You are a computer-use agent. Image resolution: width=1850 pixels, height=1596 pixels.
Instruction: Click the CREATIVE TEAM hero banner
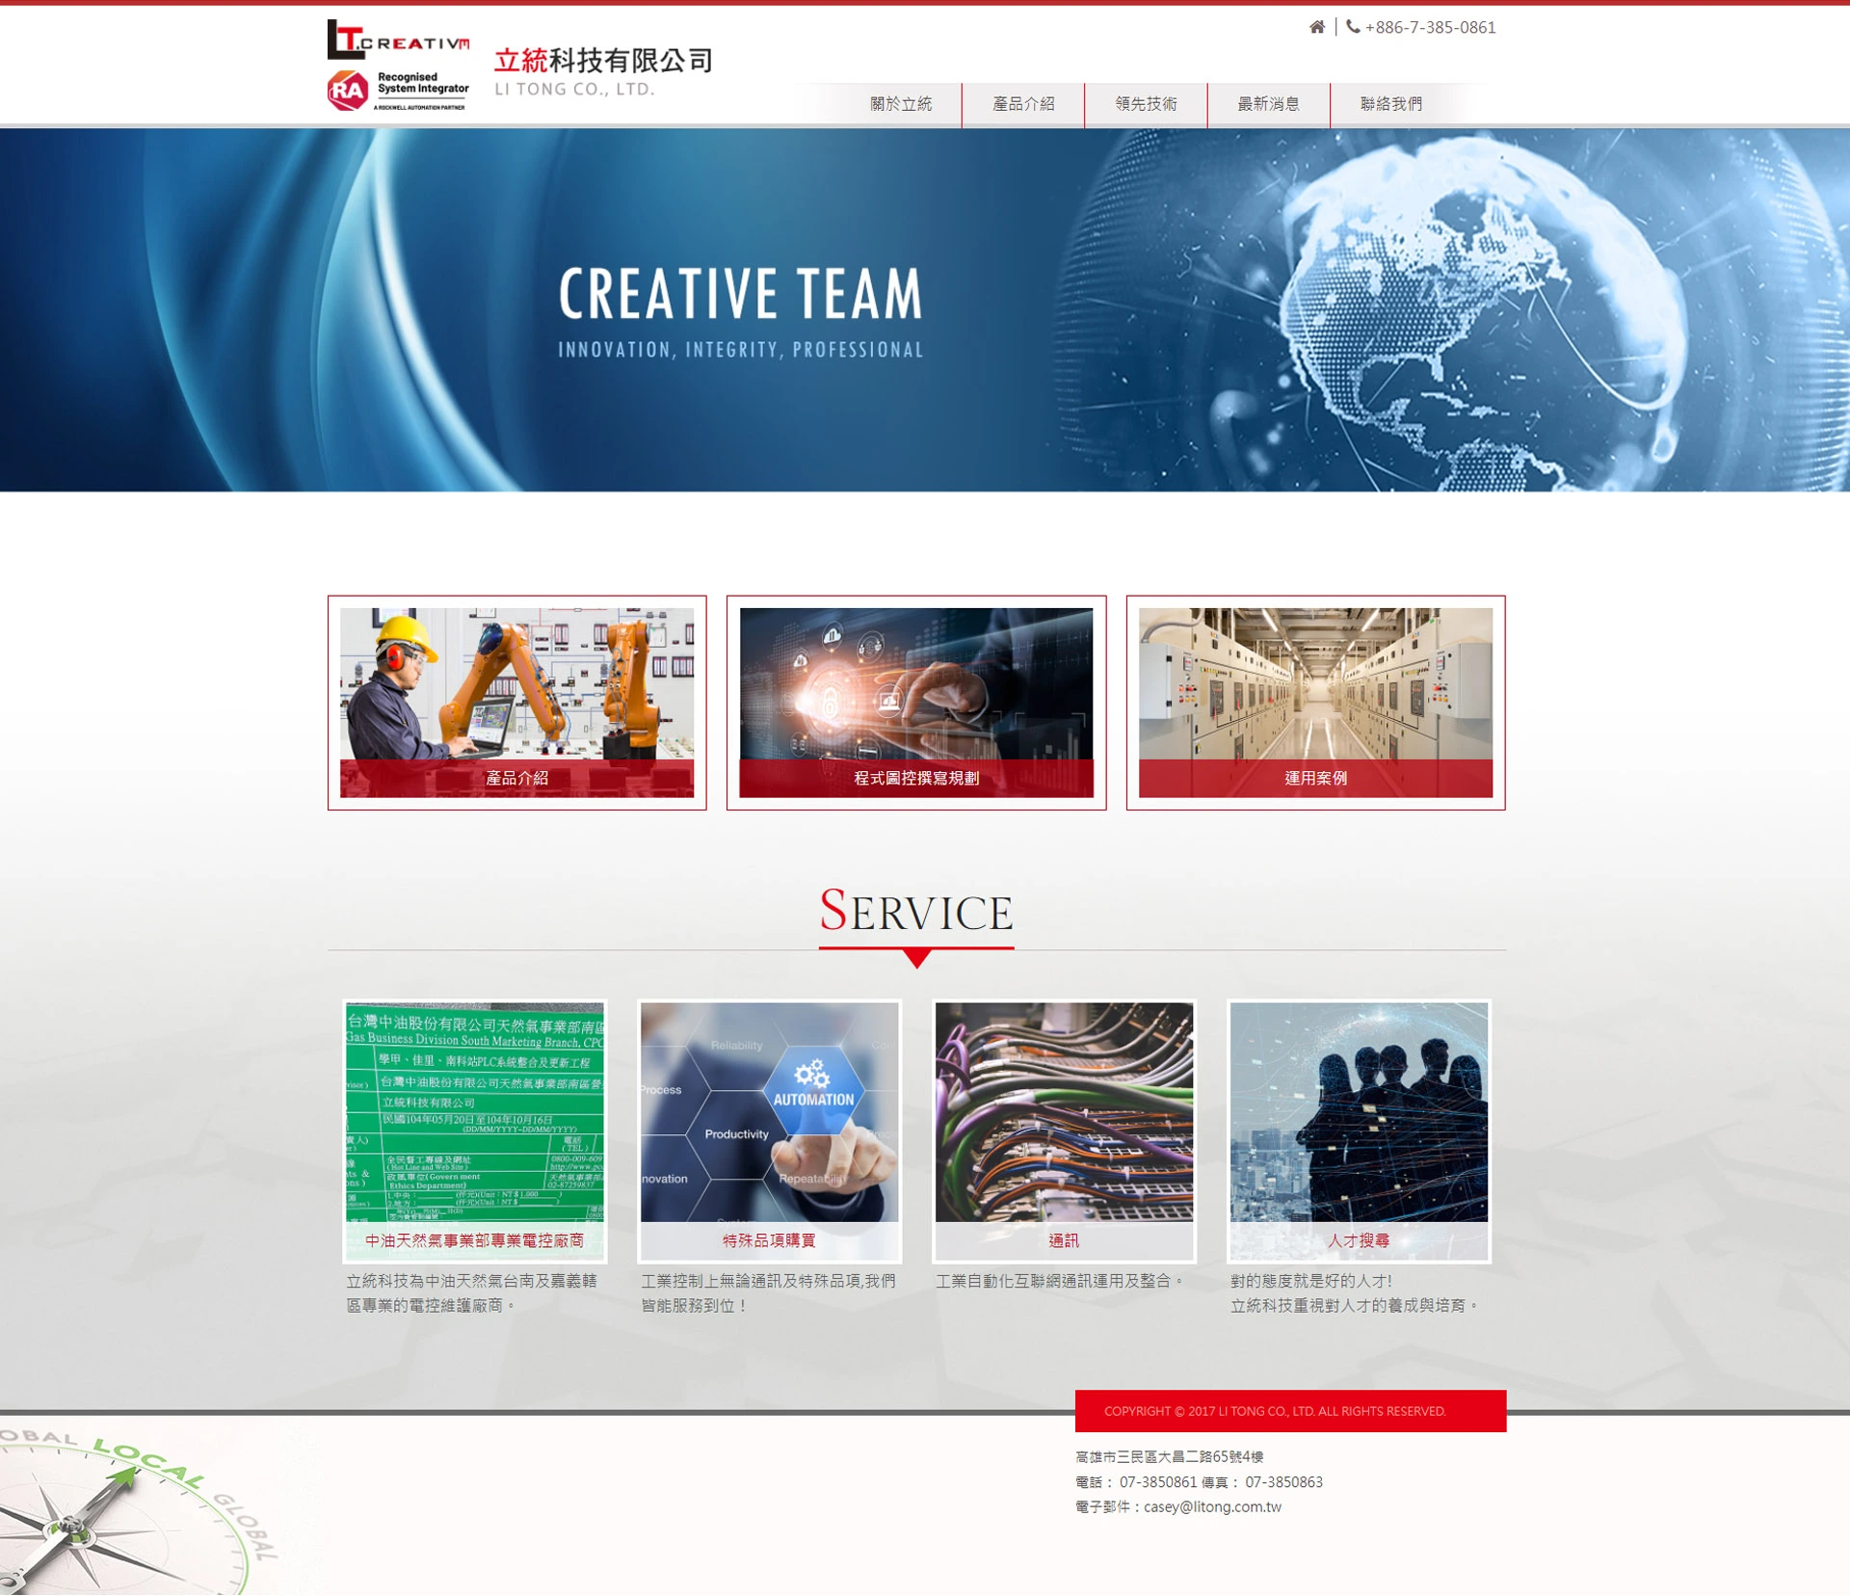tap(925, 310)
